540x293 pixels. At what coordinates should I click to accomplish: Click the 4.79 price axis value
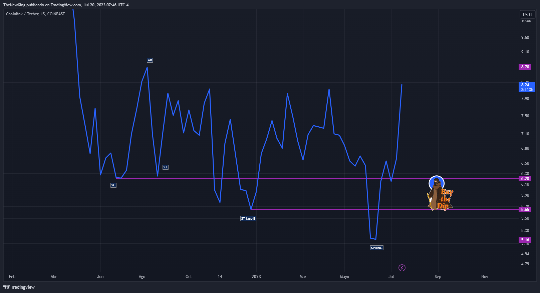coord(525,264)
